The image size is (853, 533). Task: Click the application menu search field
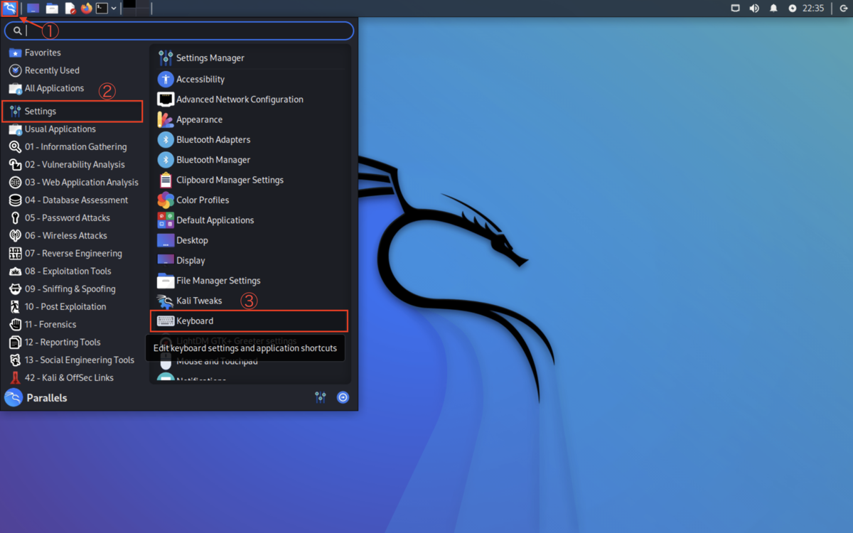(x=178, y=31)
